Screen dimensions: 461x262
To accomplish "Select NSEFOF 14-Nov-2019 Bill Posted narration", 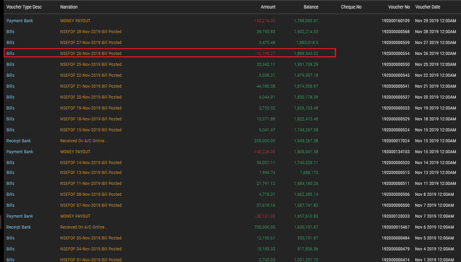I will pyautogui.click(x=91, y=162).
